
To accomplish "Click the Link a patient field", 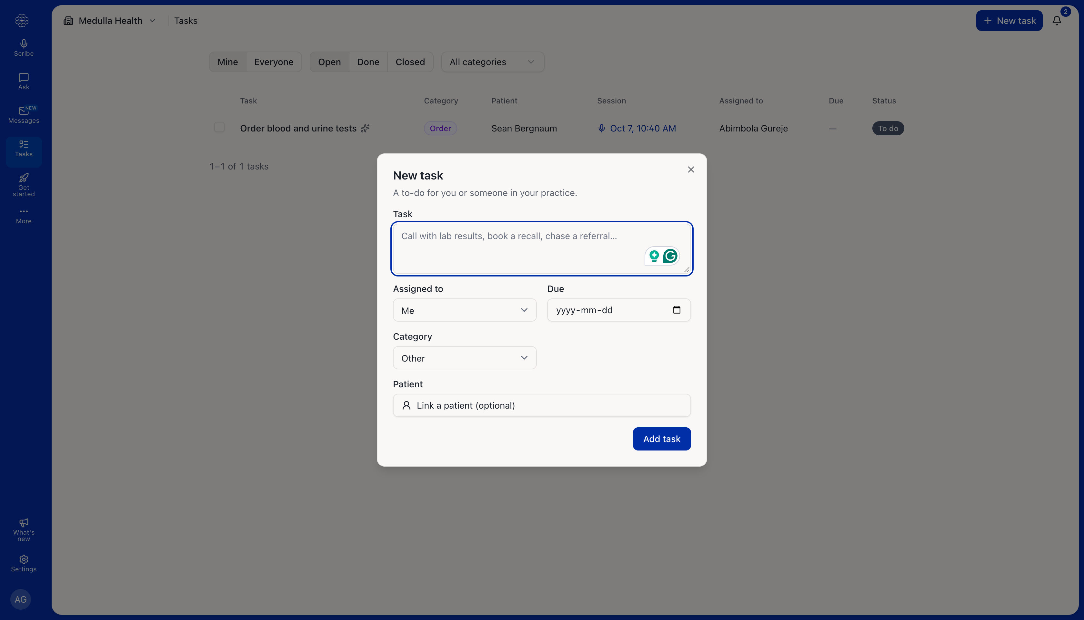I will click(x=541, y=405).
